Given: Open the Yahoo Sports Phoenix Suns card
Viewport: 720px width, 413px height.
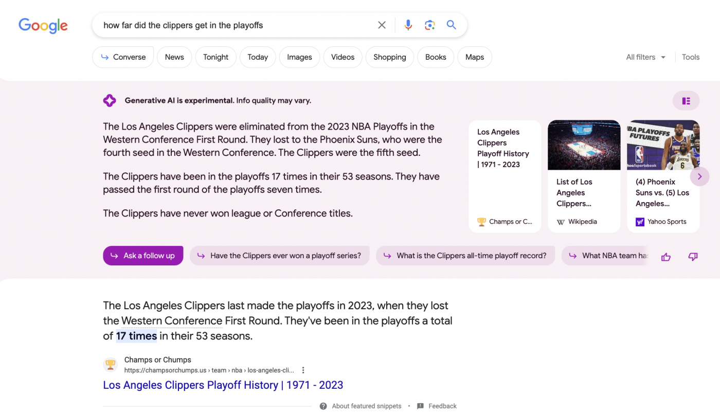Looking at the screenshot, I should pos(663,176).
